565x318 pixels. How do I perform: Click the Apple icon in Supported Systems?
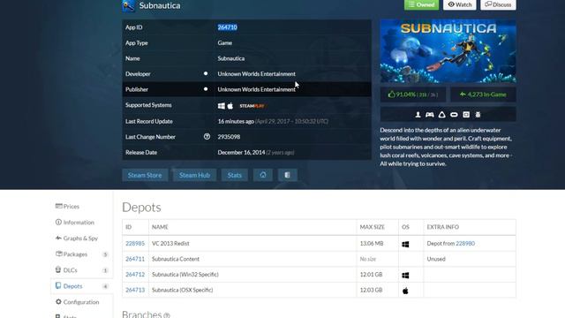(x=230, y=106)
